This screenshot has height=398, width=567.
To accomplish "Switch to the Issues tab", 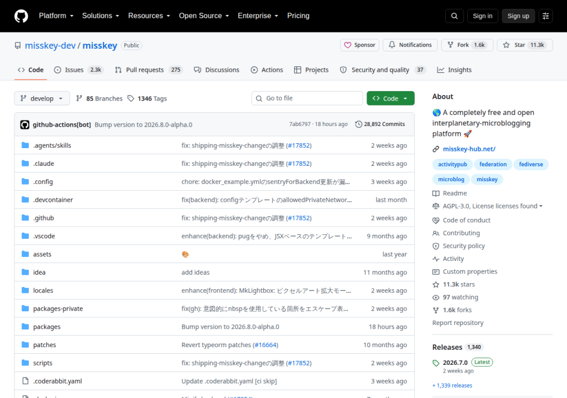I will (x=79, y=70).
